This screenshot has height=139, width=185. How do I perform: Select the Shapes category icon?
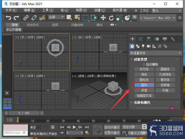(138, 46)
